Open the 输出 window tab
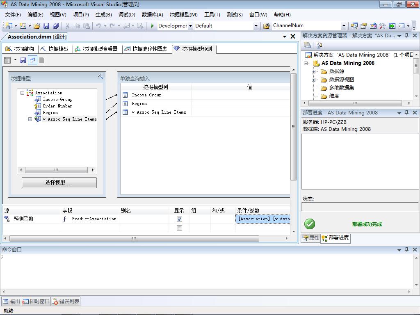 [11, 301]
